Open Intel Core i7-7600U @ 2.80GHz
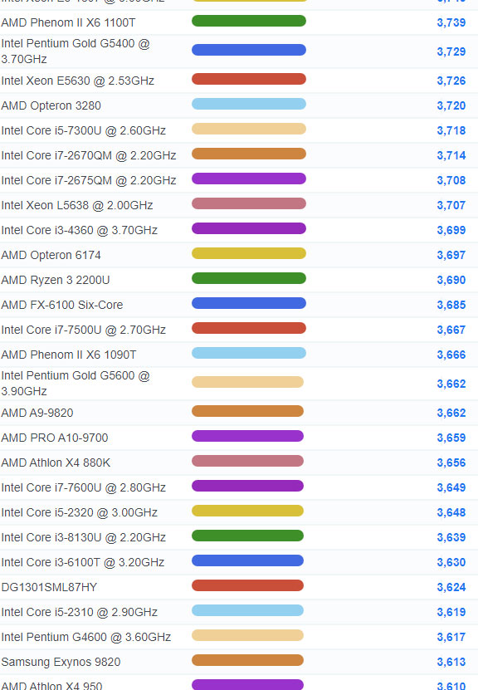The image size is (478, 690). tap(83, 487)
